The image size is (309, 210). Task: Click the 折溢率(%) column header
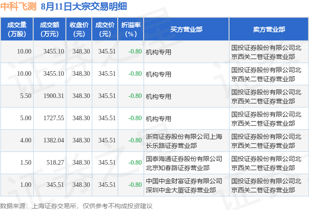pyautogui.click(x=131, y=29)
